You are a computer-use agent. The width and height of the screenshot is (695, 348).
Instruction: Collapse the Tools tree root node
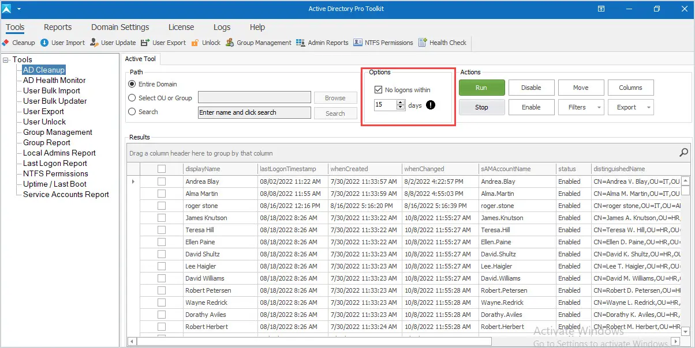pos(6,60)
